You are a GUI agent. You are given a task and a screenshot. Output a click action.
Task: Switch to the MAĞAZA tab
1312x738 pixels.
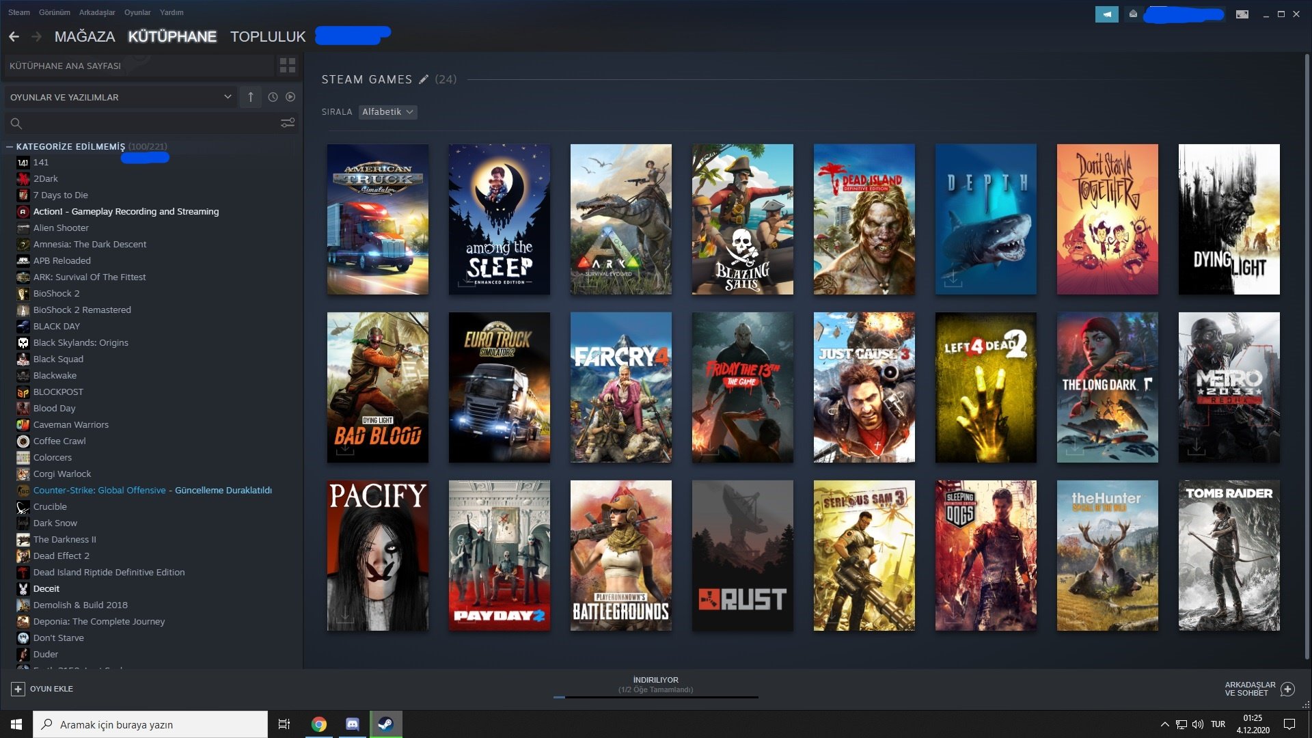pyautogui.click(x=85, y=36)
